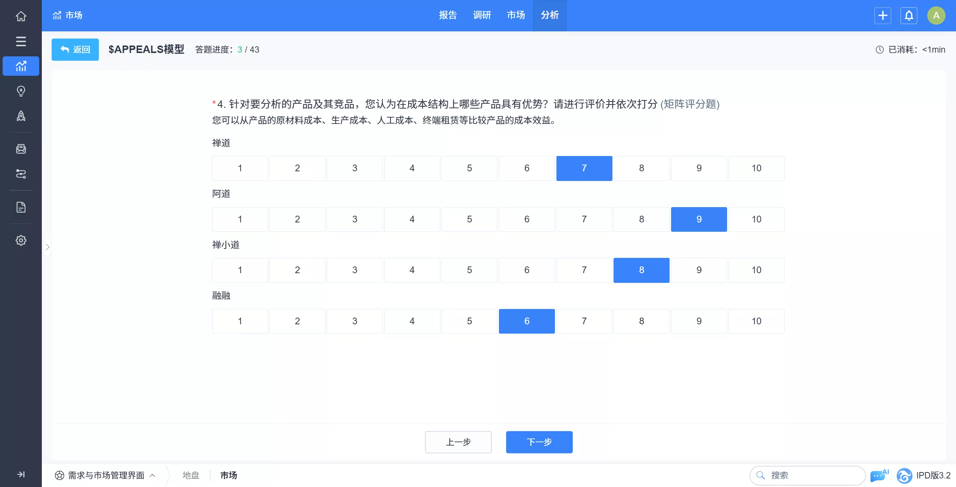This screenshot has height=487, width=956.
Task: Go to previous step with 上一步
Action: (458, 442)
